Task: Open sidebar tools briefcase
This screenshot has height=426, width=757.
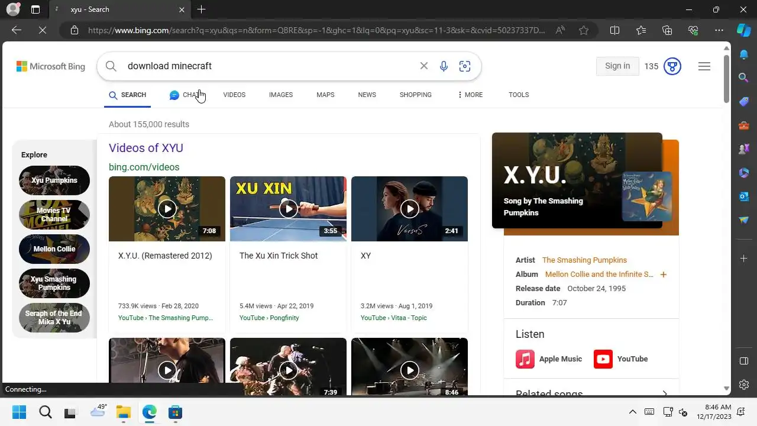Action: [x=744, y=125]
